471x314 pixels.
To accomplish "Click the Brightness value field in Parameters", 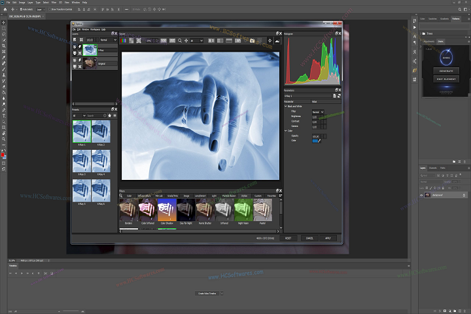I will [316, 116].
